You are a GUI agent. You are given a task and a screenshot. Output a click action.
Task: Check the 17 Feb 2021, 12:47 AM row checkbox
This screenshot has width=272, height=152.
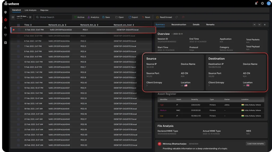(x=18, y=98)
